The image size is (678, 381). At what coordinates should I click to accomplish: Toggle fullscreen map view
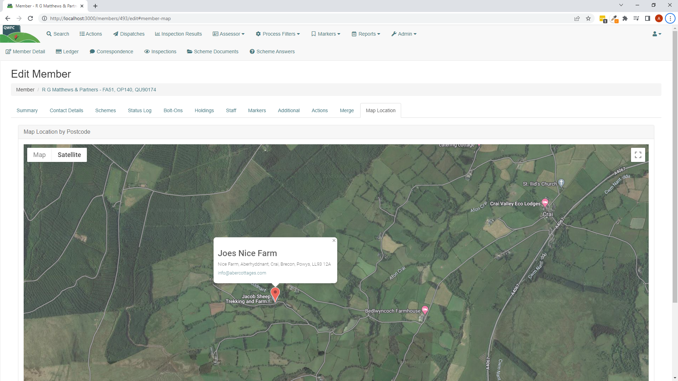(638, 155)
